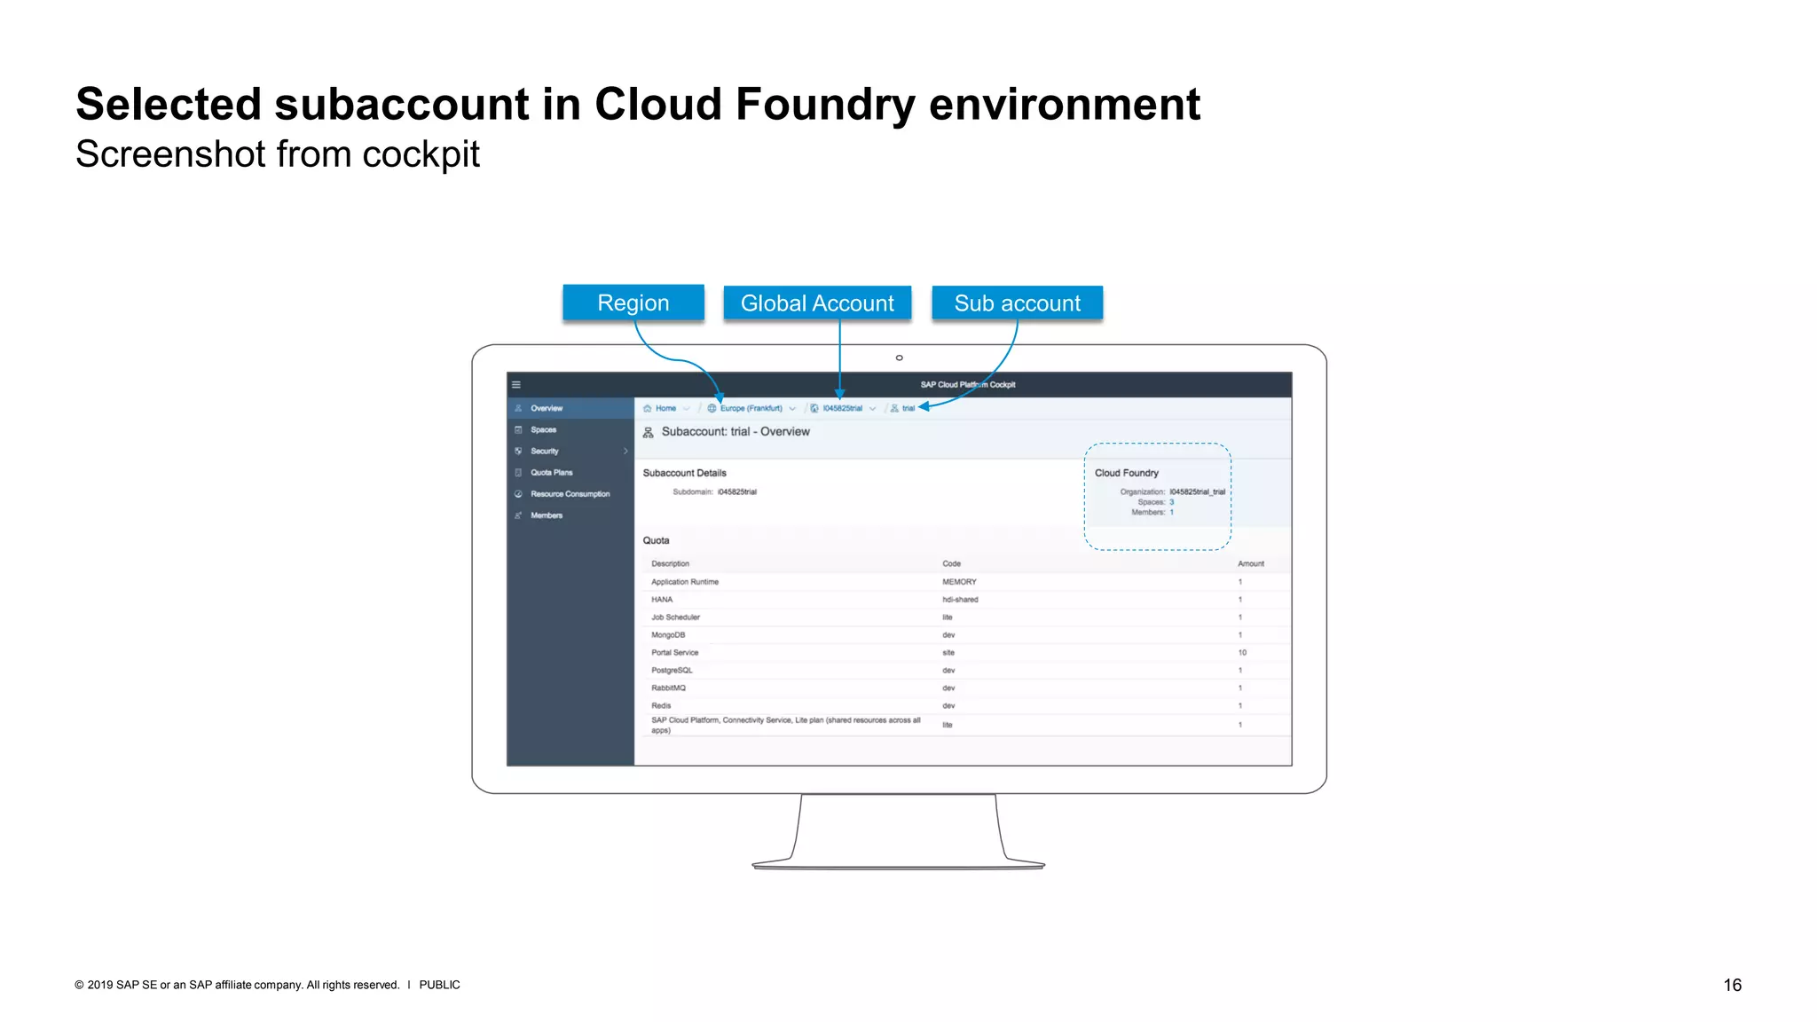
Task: Open the hamburger menu in cockpit header
Action: pyautogui.click(x=515, y=385)
